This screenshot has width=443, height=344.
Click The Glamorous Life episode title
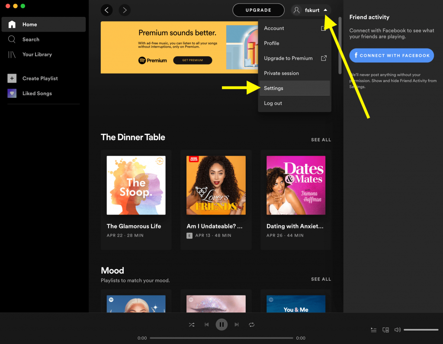(x=134, y=226)
